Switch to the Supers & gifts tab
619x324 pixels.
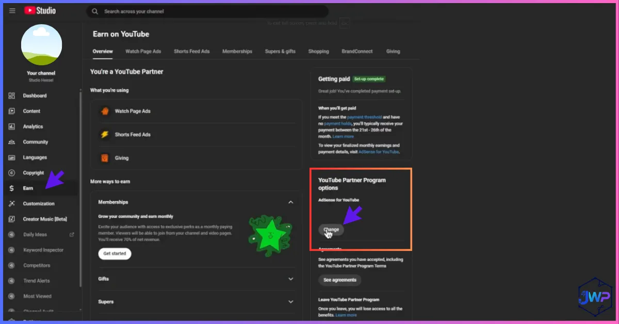pos(280,51)
